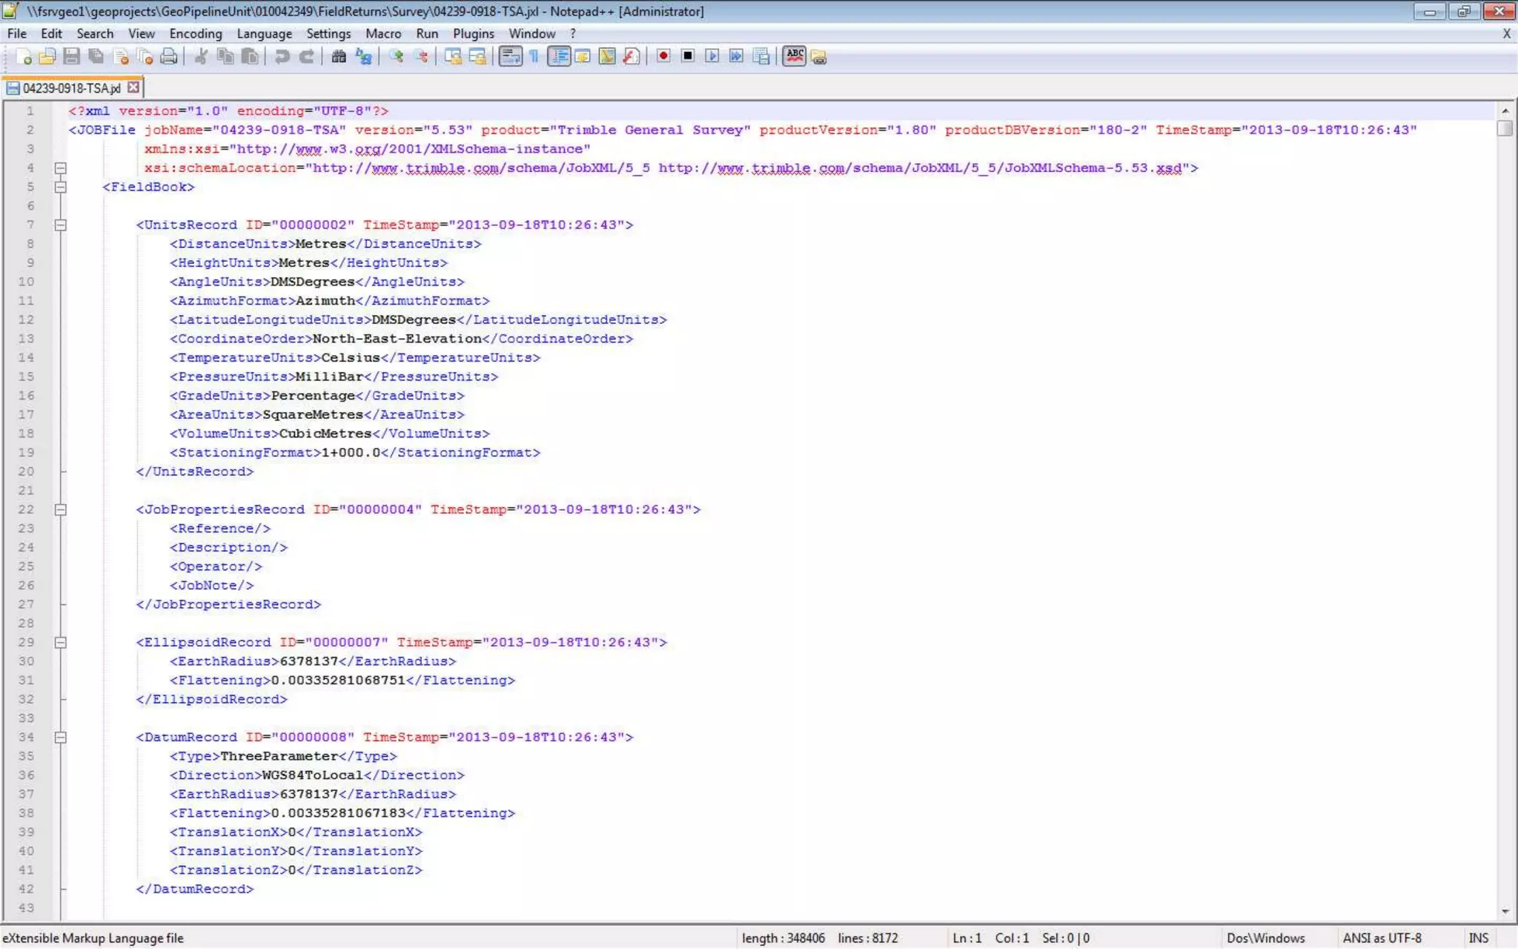1518x949 pixels.
Task: Click the Print toolbar icon
Action: tap(169, 56)
